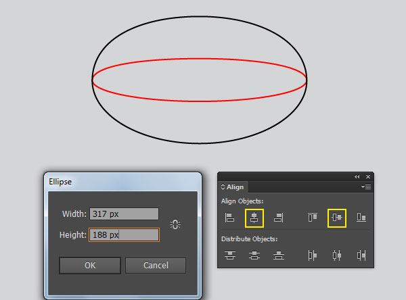
Task: Click Horizontal Distribute Right icon
Action: tap(361, 255)
